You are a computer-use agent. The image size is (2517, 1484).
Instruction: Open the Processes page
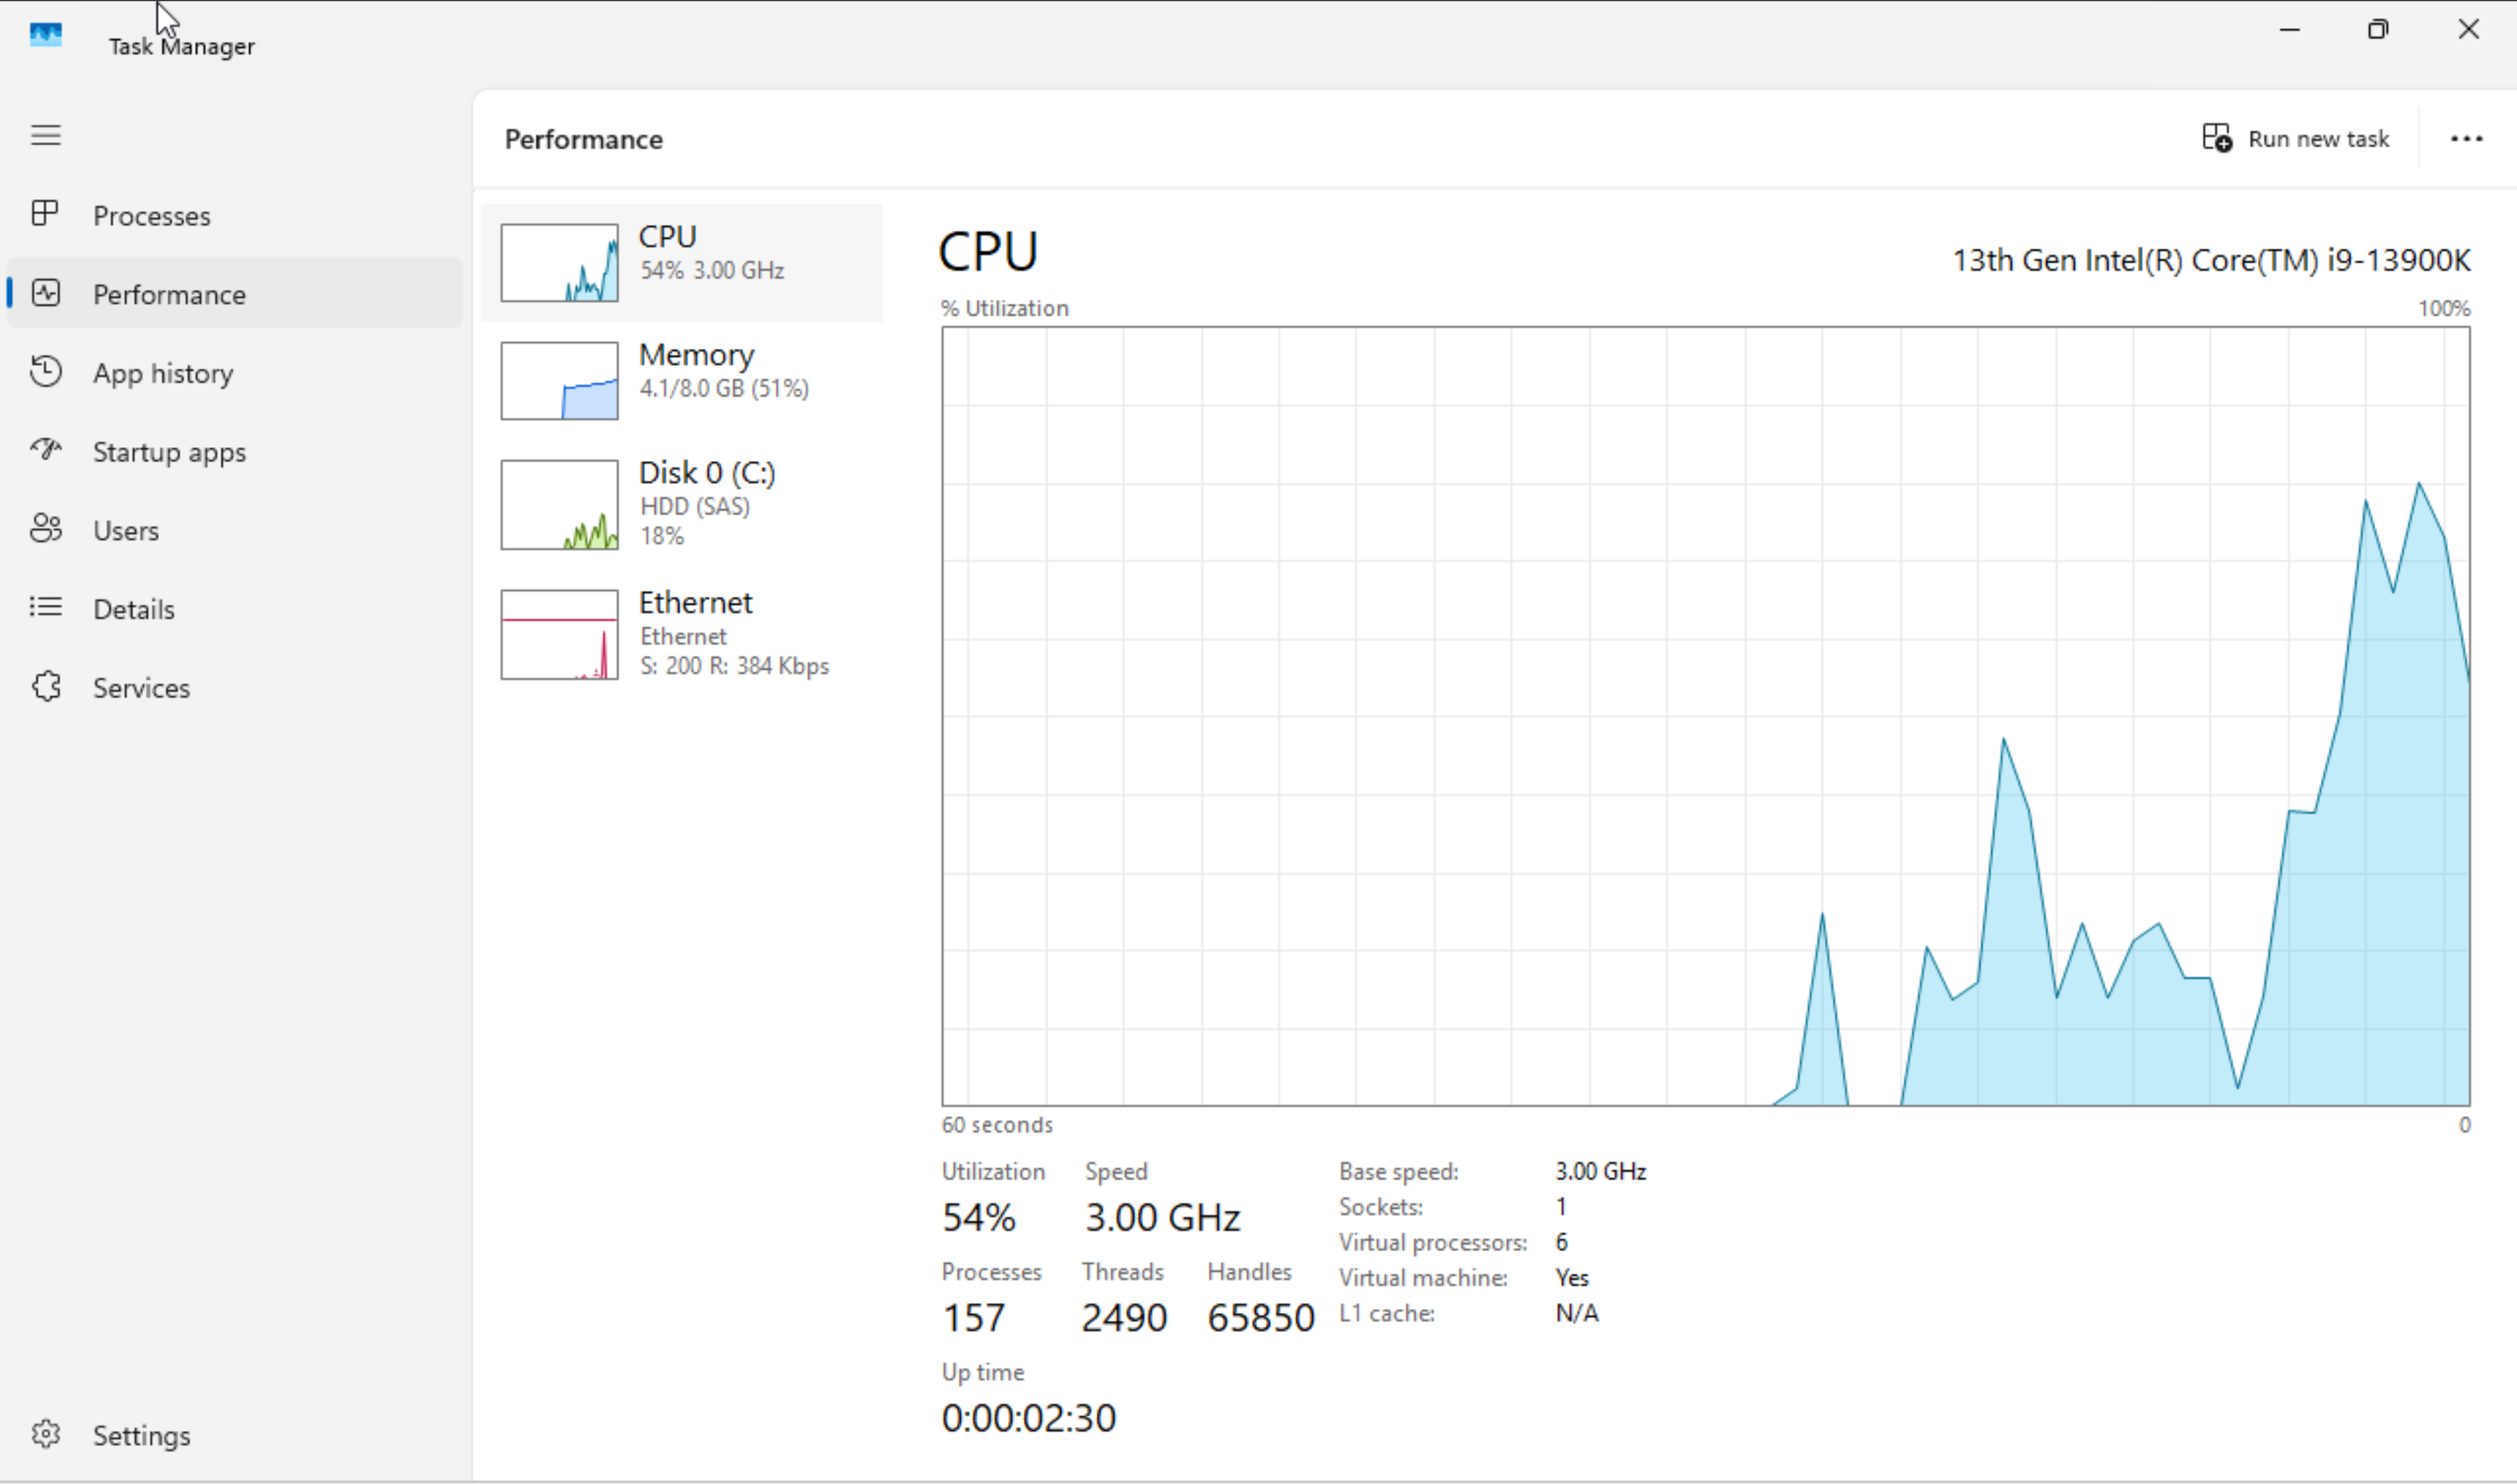pos(235,215)
